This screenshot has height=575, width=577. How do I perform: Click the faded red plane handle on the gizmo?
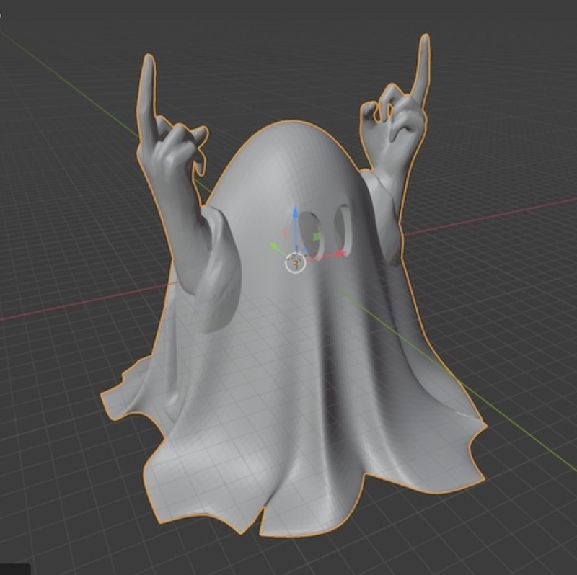(284, 232)
